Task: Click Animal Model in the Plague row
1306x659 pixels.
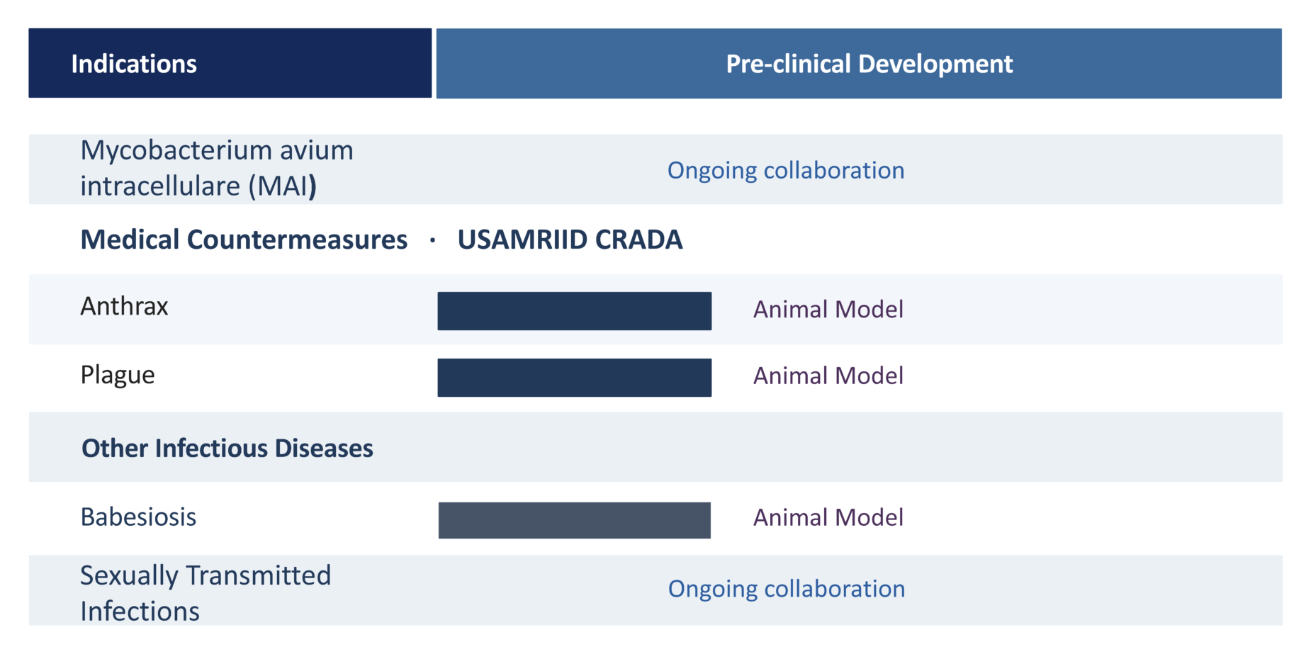Action: (828, 376)
